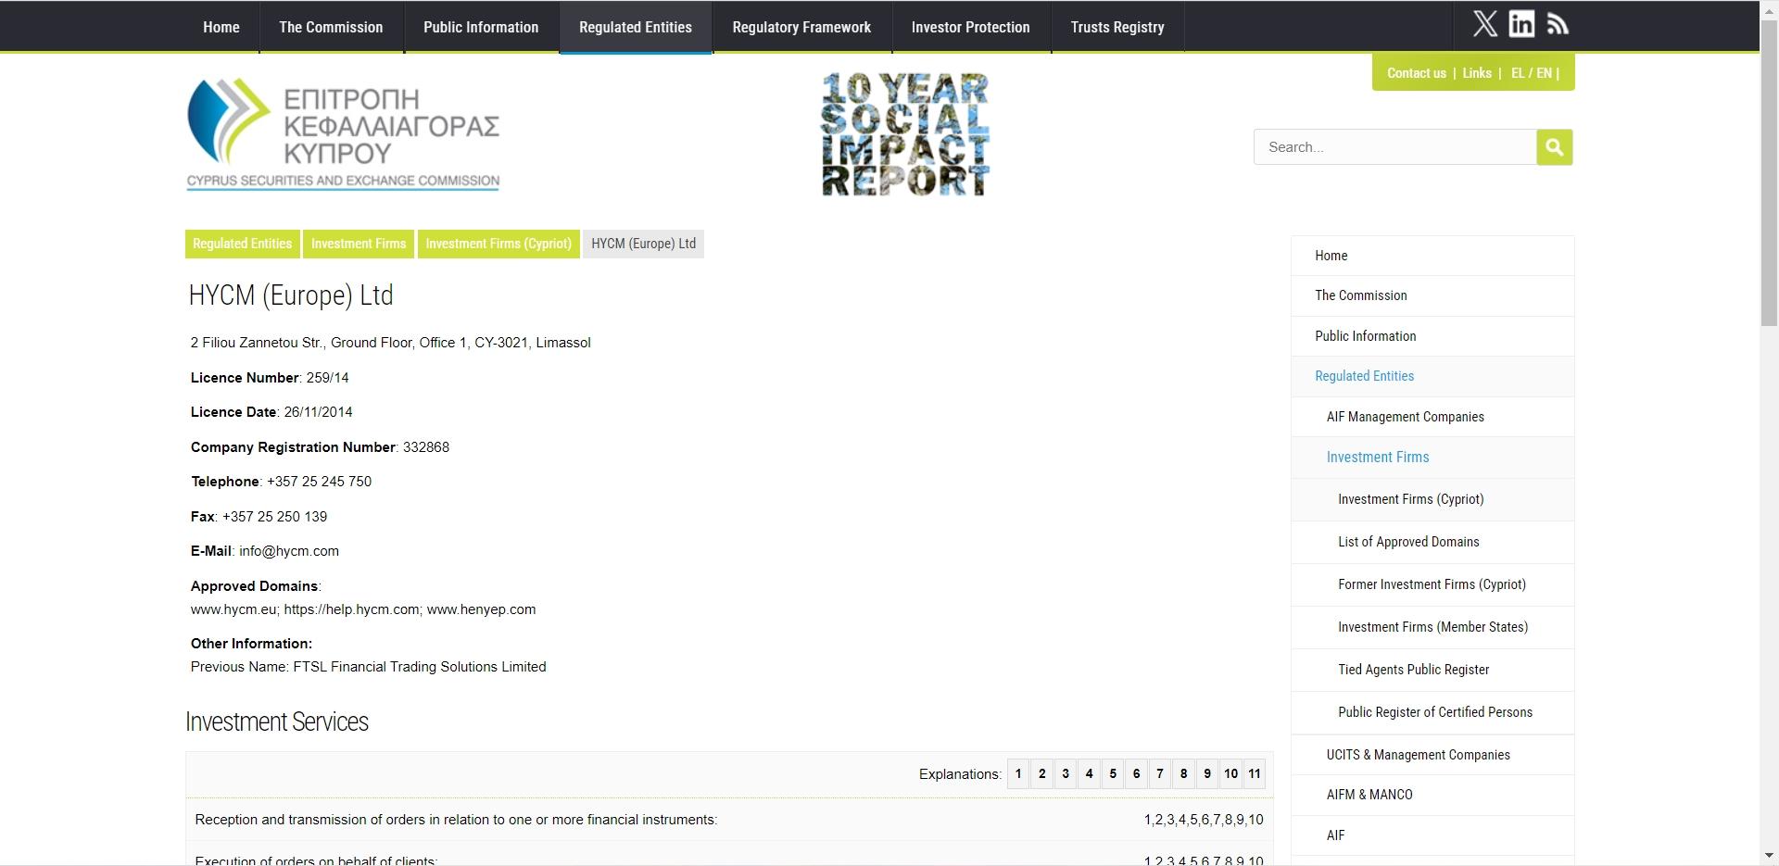This screenshot has height=866, width=1779.
Task: Go to Investment Firms (Cypriot) breadcrumb
Action: click(498, 244)
